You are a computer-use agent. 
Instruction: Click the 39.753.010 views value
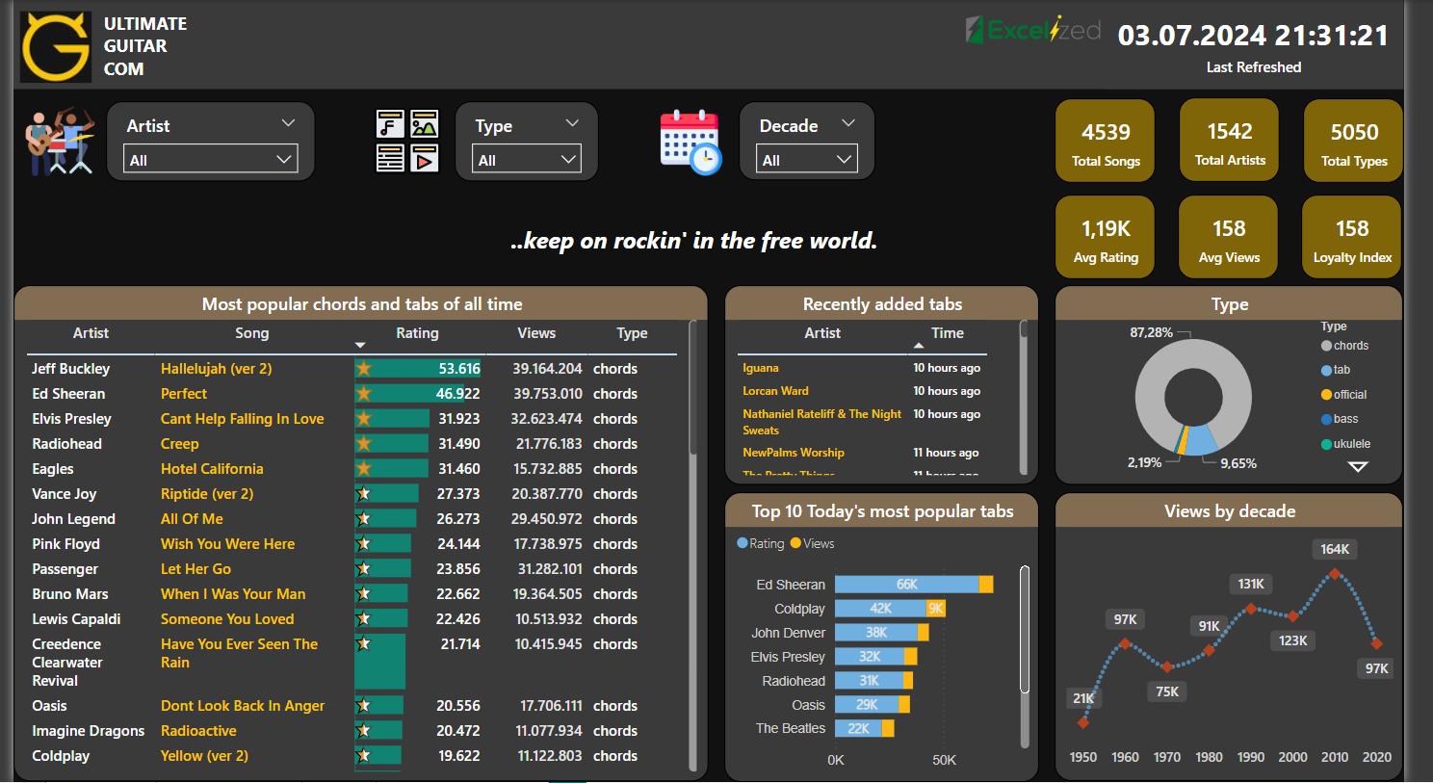click(x=547, y=394)
